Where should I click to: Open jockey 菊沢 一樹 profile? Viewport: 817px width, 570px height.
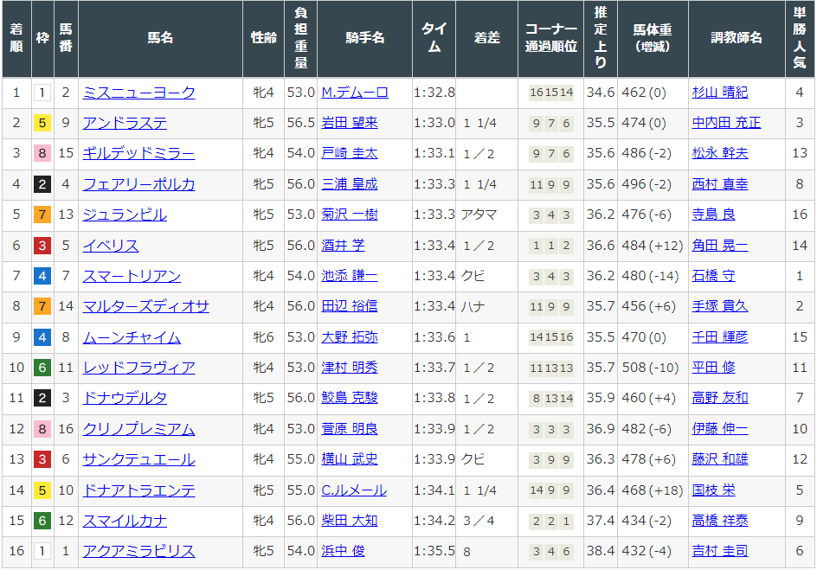pyautogui.click(x=349, y=215)
